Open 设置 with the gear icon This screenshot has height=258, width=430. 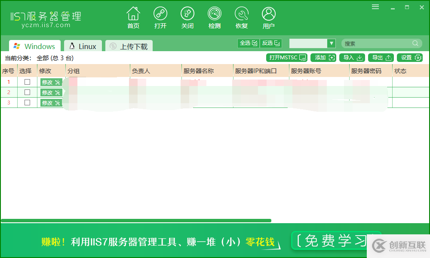click(410, 57)
